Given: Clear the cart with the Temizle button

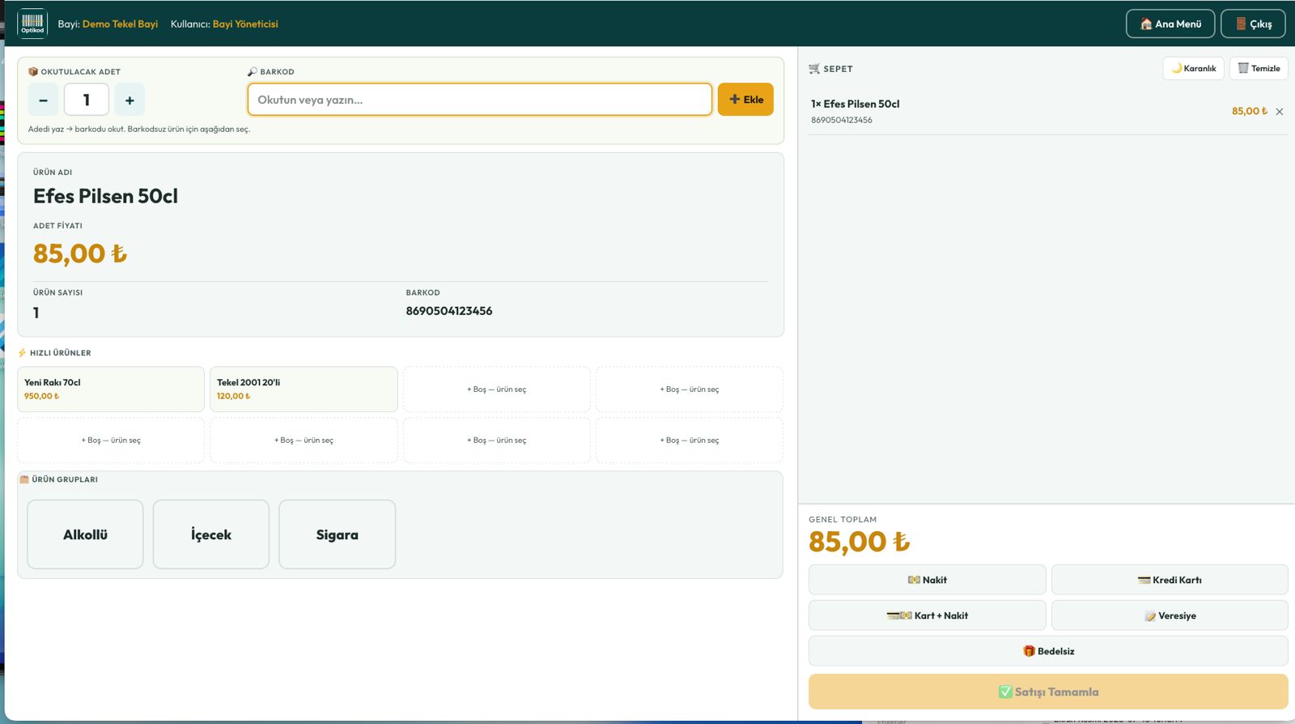Looking at the screenshot, I should click(x=1259, y=68).
